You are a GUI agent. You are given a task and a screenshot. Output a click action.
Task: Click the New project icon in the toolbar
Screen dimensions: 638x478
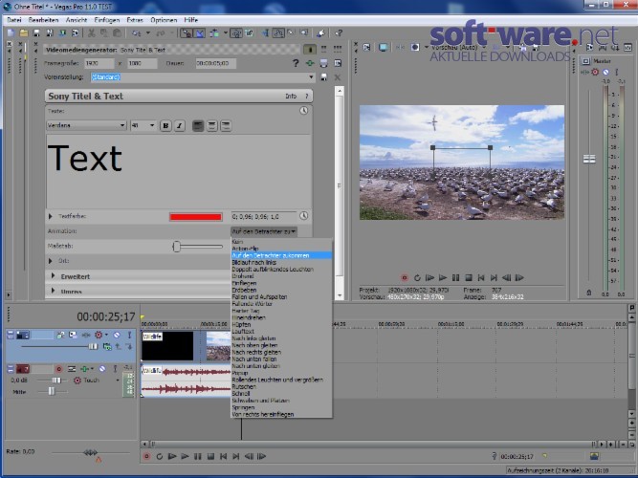click(11, 33)
